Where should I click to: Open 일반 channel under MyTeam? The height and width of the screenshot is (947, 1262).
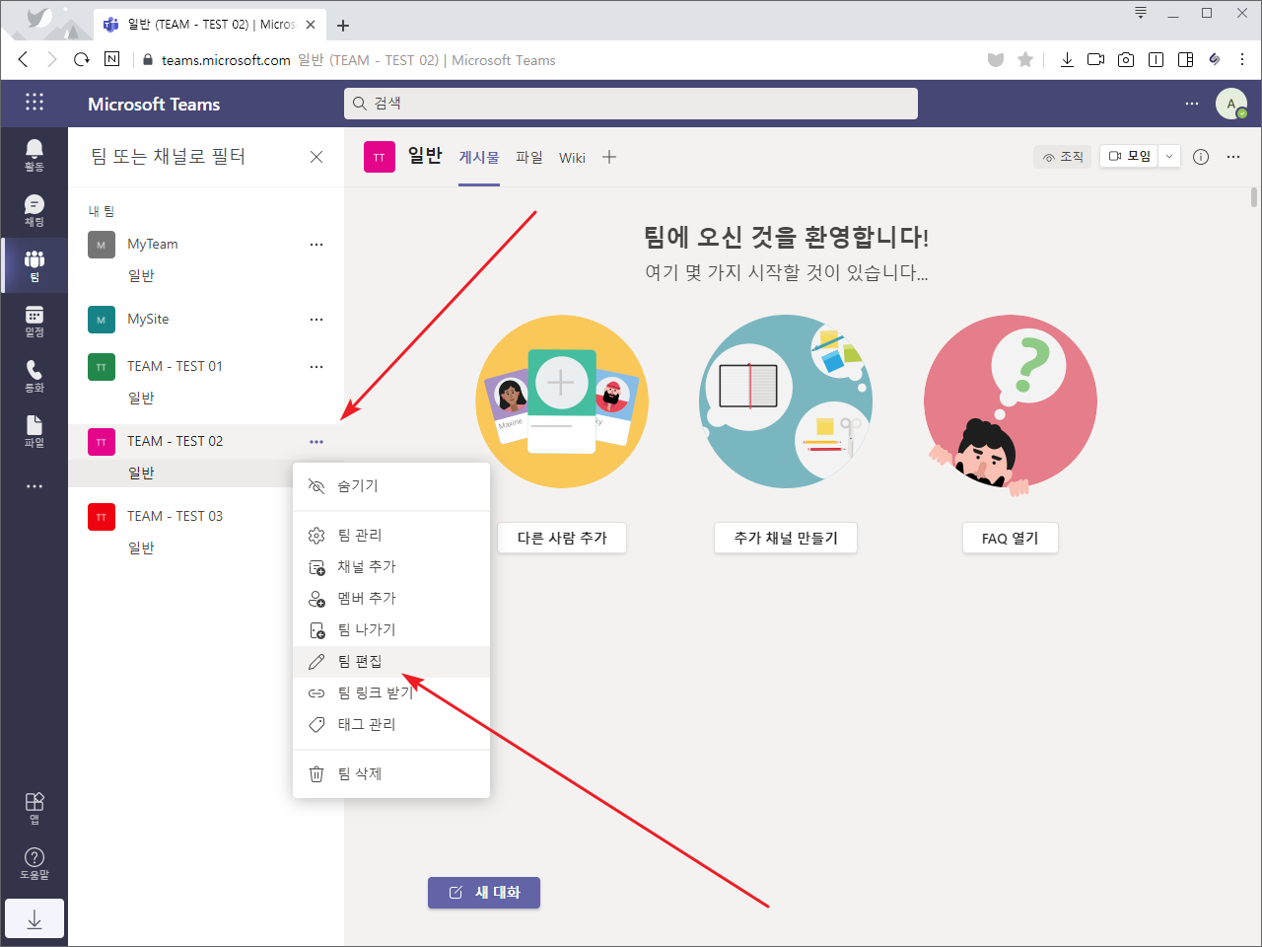[141, 275]
